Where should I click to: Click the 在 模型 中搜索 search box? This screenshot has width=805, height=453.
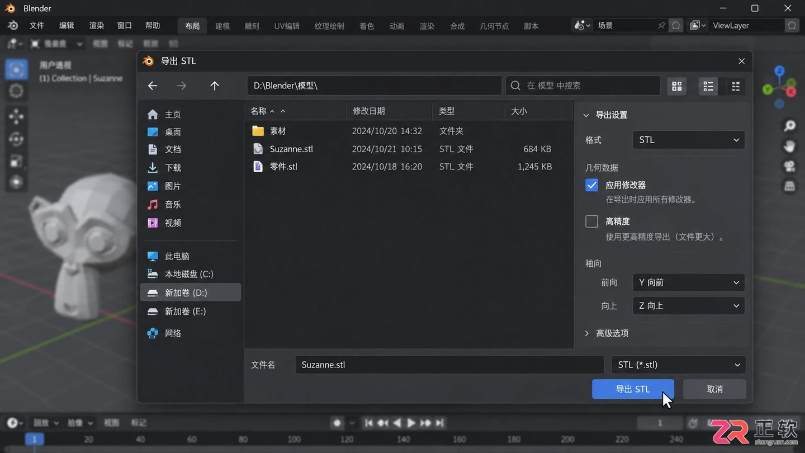click(583, 86)
